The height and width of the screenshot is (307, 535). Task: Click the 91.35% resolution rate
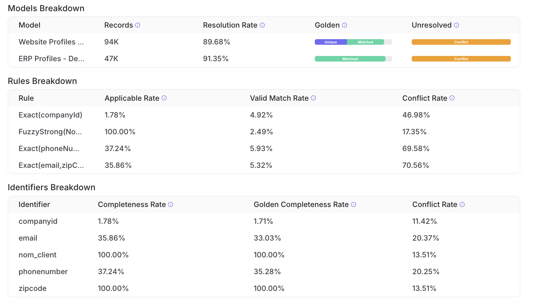216,59
